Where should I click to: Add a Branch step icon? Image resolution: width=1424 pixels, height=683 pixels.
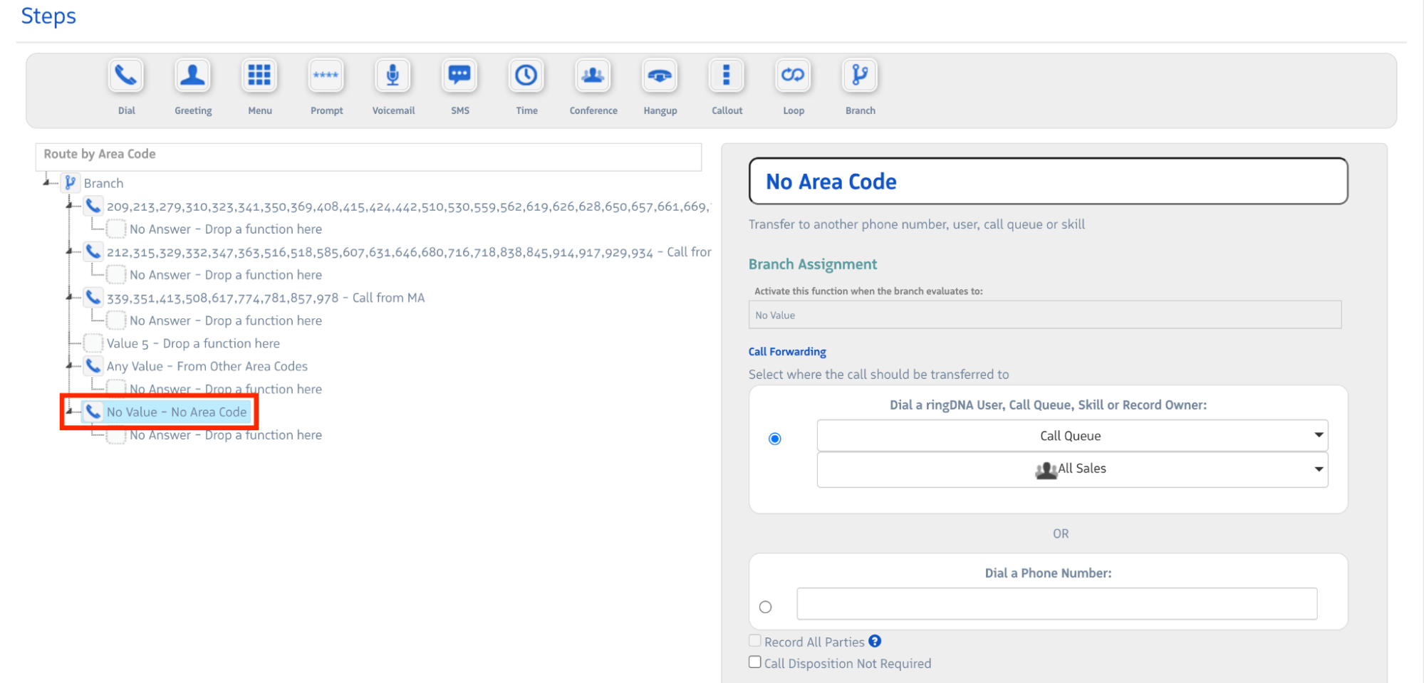point(860,76)
